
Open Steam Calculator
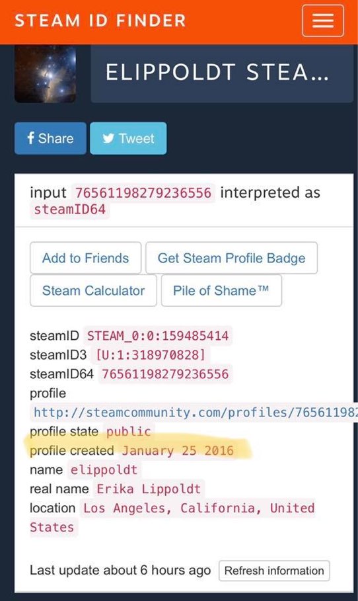click(93, 290)
